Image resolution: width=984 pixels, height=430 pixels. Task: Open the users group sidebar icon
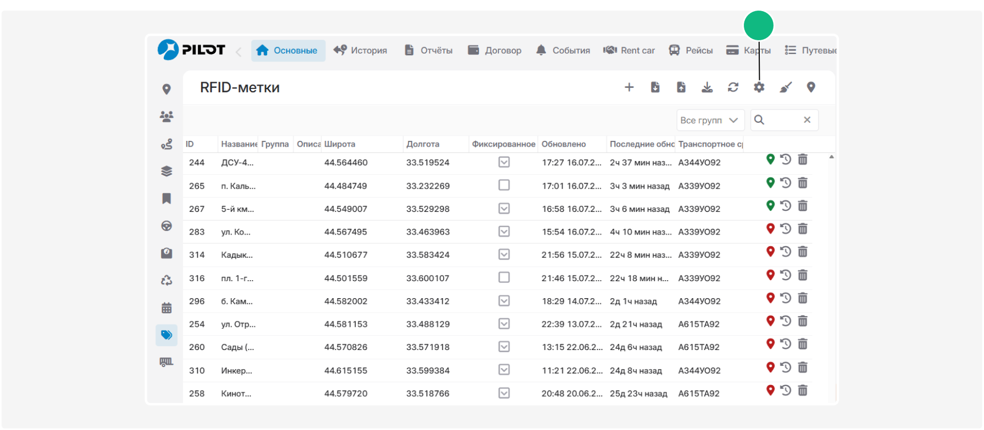[x=166, y=117]
